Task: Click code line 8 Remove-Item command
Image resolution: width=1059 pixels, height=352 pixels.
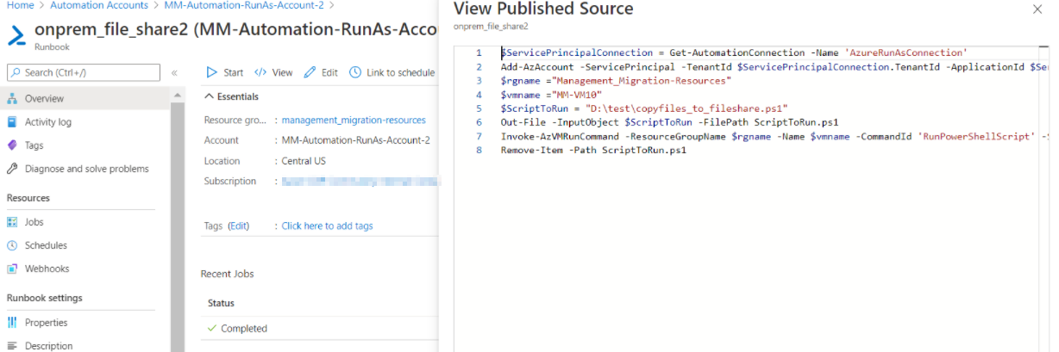Action: coord(594,150)
